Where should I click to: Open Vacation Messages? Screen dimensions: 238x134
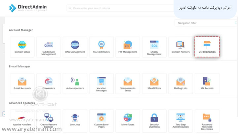coord(101,83)
